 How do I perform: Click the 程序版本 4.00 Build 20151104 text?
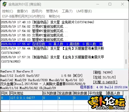click(x=104, y=87)
